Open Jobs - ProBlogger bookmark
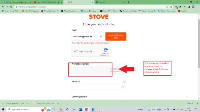The height and width of the screenshot is (112, 200). coord(30,11)
